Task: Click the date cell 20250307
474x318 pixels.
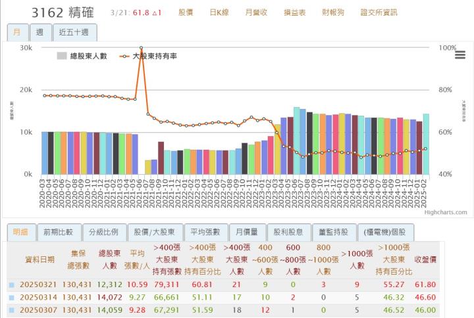Action: pyautogui.click(x=38, y=310)
